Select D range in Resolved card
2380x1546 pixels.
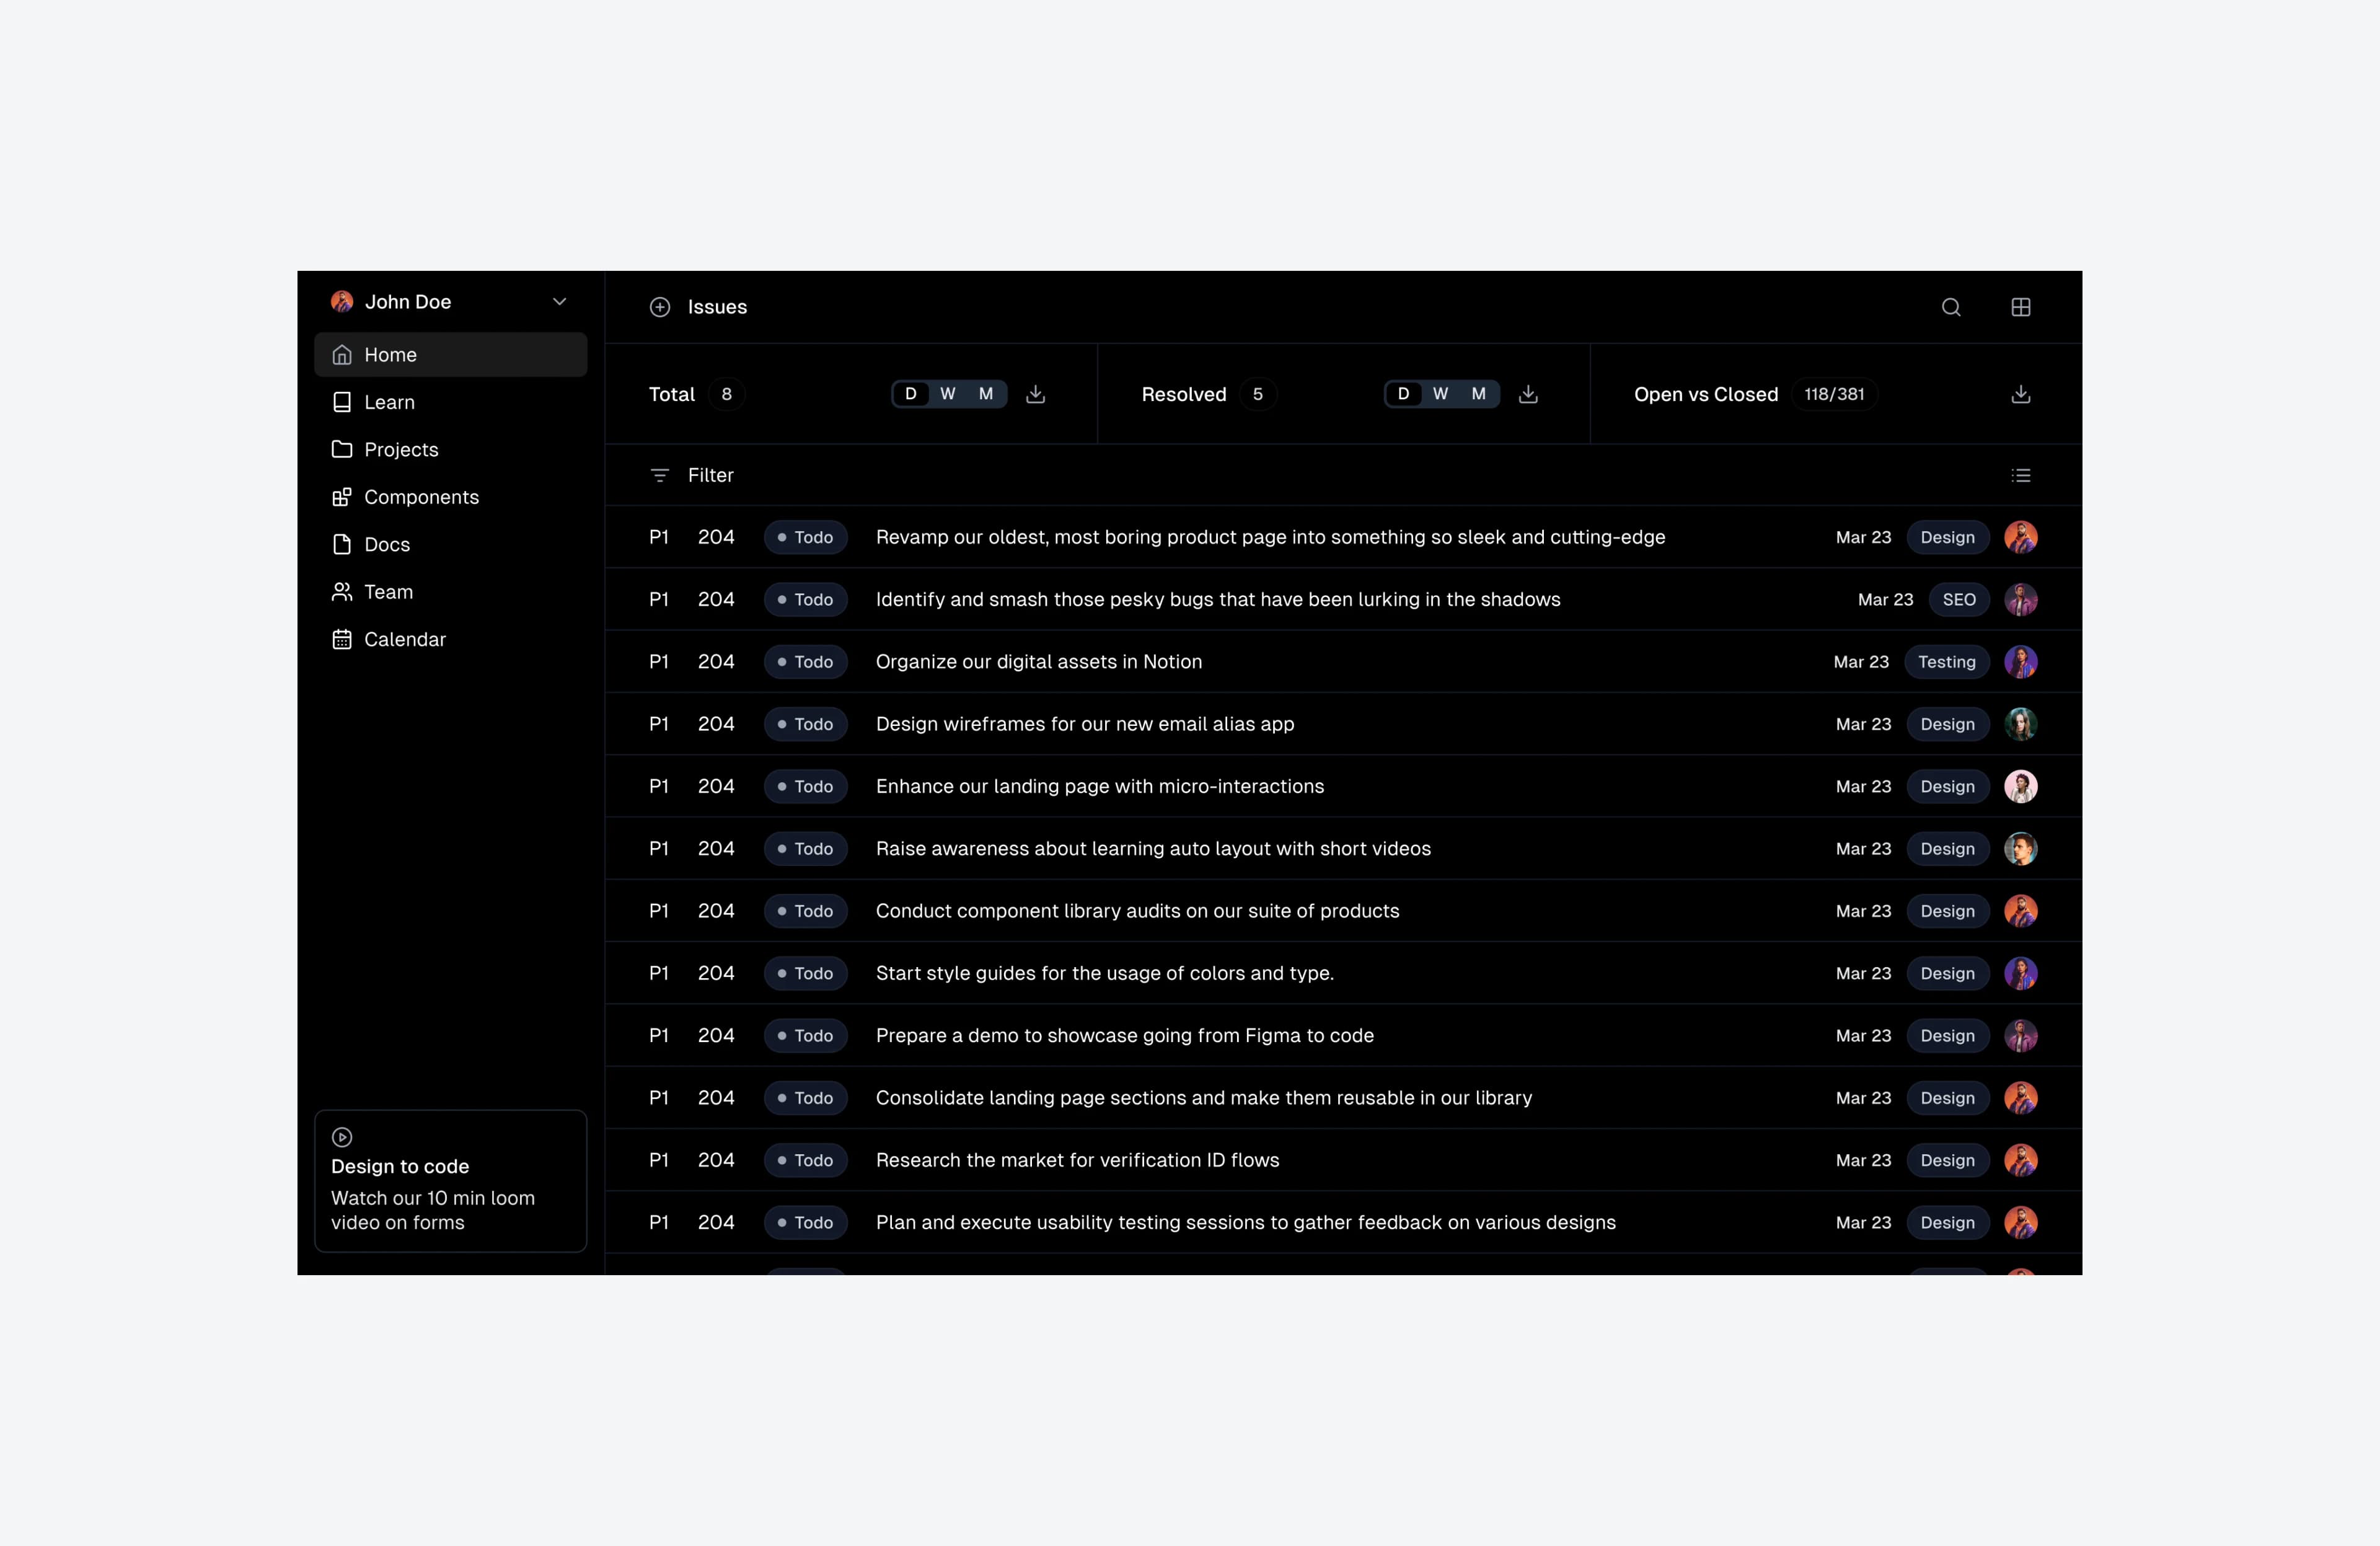click(1403, 394)
